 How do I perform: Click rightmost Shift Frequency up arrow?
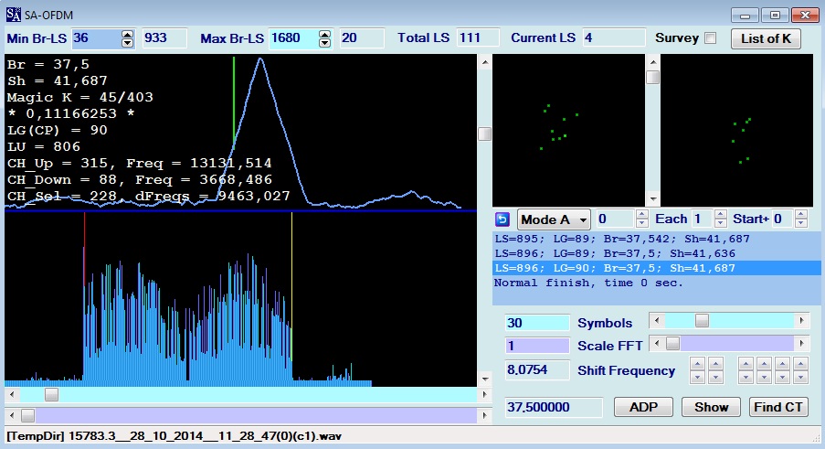(800, 364)
